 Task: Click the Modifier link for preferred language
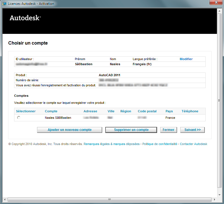[x=186, y=59]
